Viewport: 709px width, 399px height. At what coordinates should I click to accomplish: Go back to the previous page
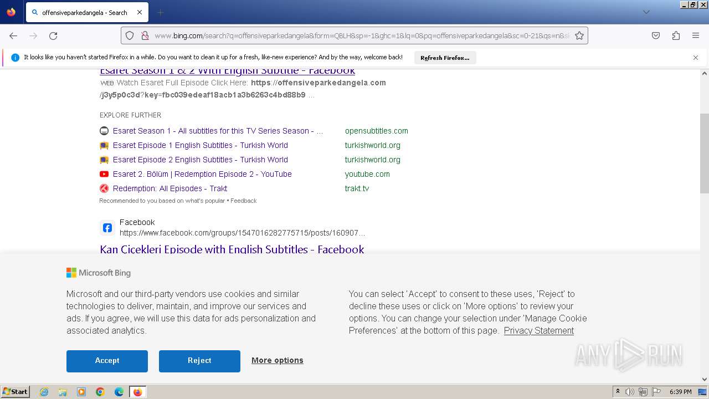coord(13,35)
